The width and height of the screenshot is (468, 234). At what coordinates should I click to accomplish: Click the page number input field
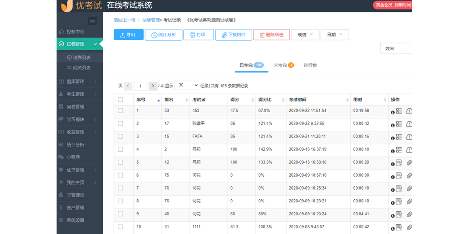140,86
